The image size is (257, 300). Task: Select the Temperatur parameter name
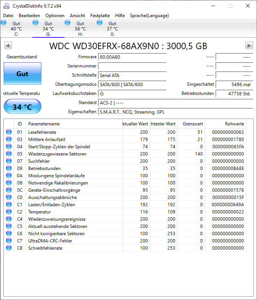pyautogui.click(x=39, y=212)
